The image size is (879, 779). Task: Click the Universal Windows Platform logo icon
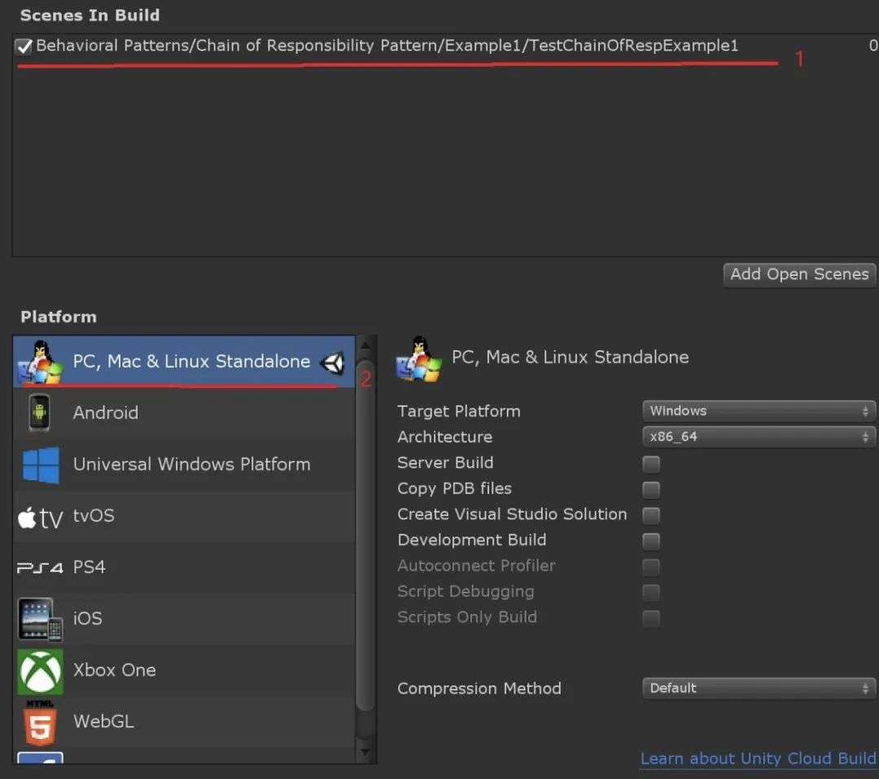pyautogui.click(x=40, y=465)
